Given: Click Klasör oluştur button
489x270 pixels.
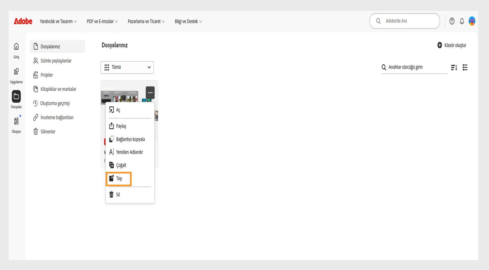Looking at the screenshot, I should click(452, 45).
